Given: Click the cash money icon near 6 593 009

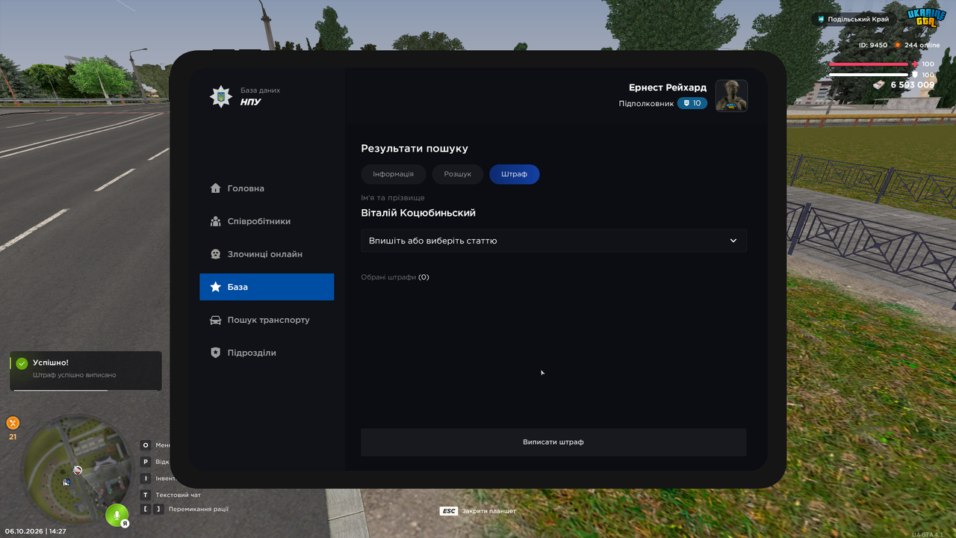Looking at the screenshot, I should click(x=880, y=85).
